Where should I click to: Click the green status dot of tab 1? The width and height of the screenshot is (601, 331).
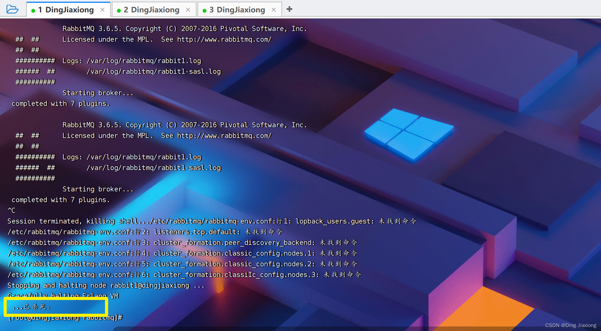click(x=33, y=10)
